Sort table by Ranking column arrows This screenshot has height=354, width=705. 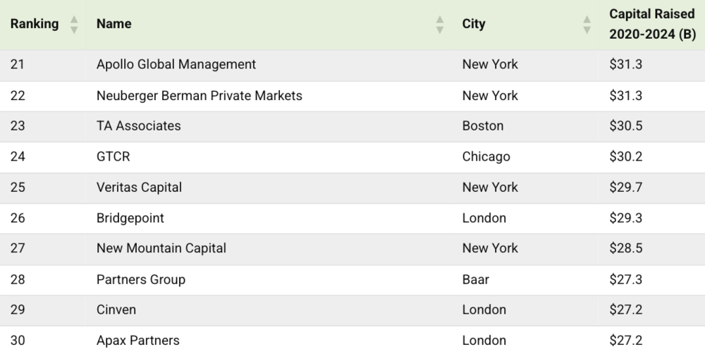click(74, 24)
